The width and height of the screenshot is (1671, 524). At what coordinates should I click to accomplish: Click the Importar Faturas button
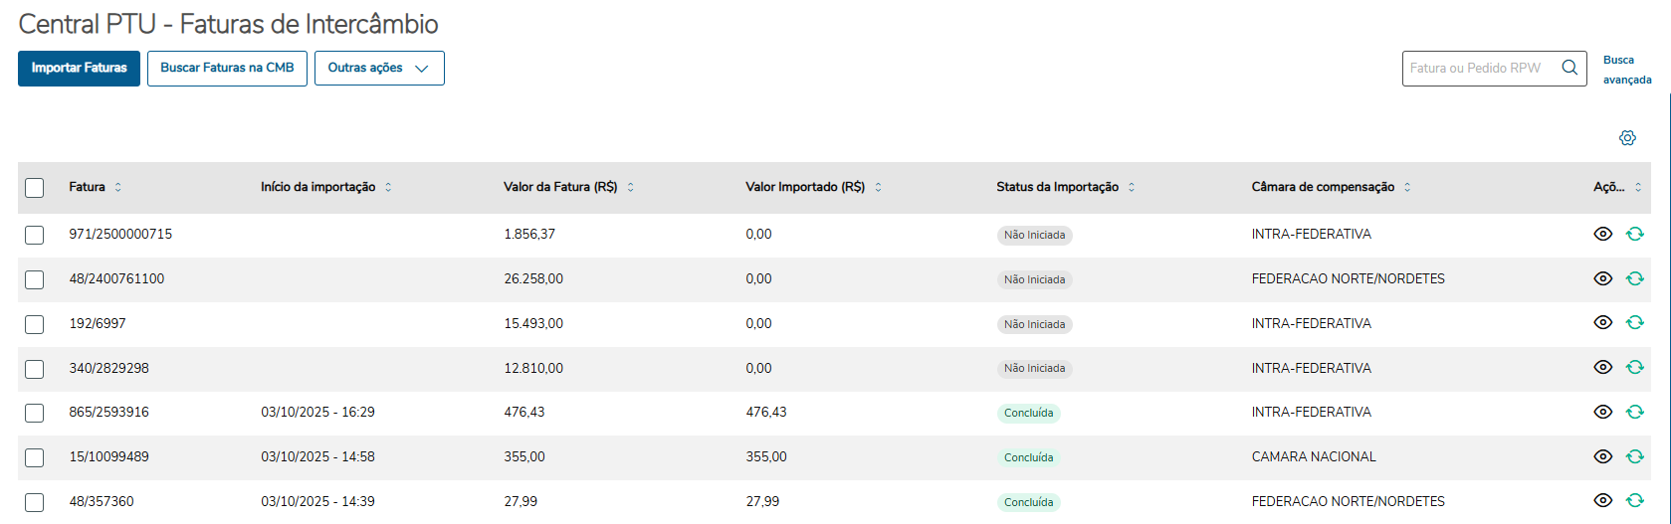point(79,69)
